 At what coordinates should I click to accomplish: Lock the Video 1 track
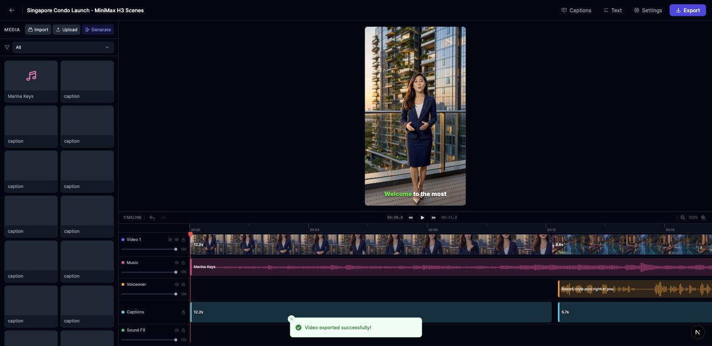(x=183, y=240)
